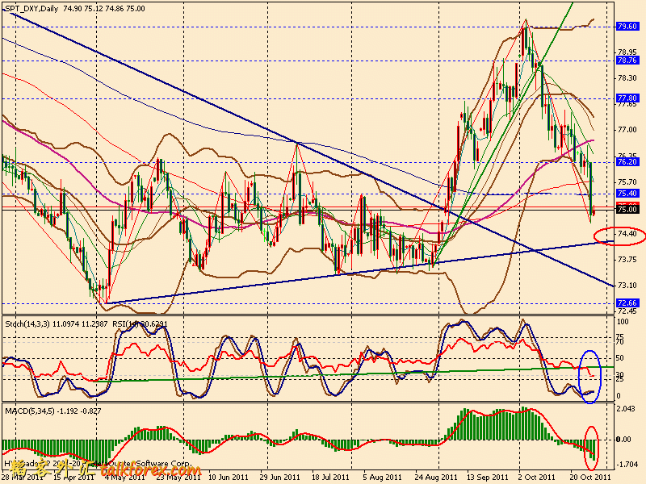Click the 73.10 price axis value
This screenshot has height=484, width=646.
pyautogui.click(x=627, y=286)
